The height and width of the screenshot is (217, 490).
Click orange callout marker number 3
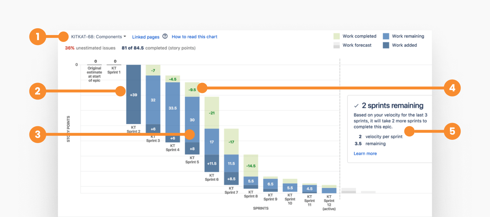click(38, 135)
